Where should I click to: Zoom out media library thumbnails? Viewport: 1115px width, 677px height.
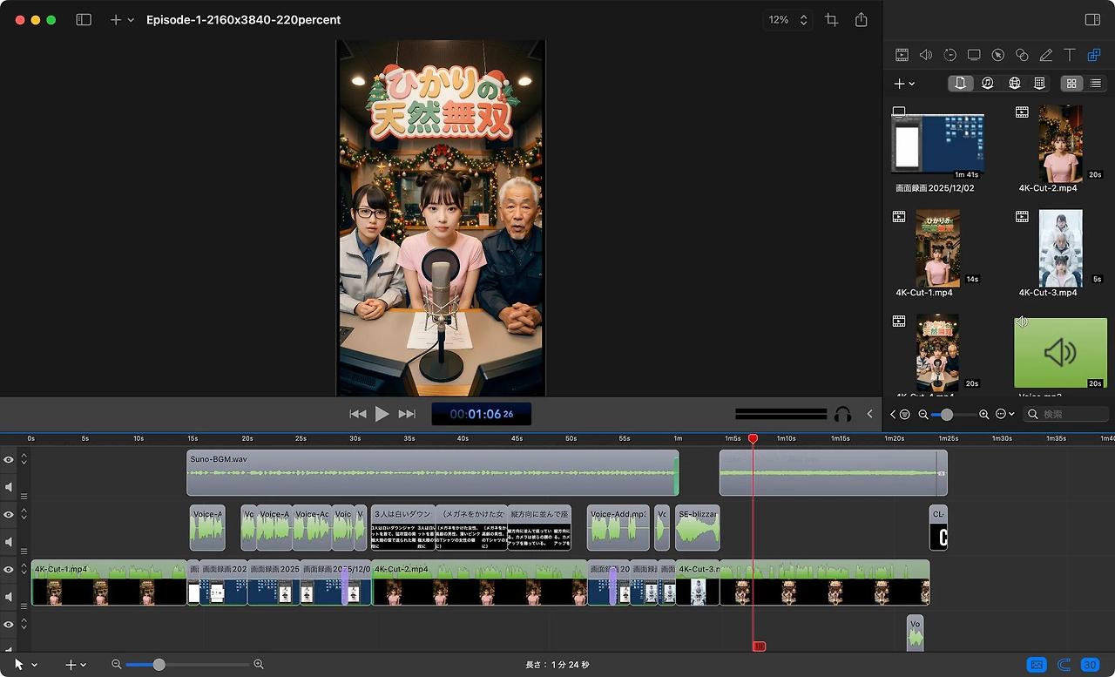point(923,415)
